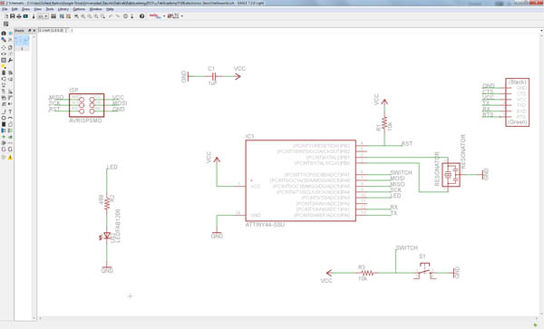This screenshot has height=329, width=544.
Task: Select the Circle drawing tool
Action: pos(4,118)
